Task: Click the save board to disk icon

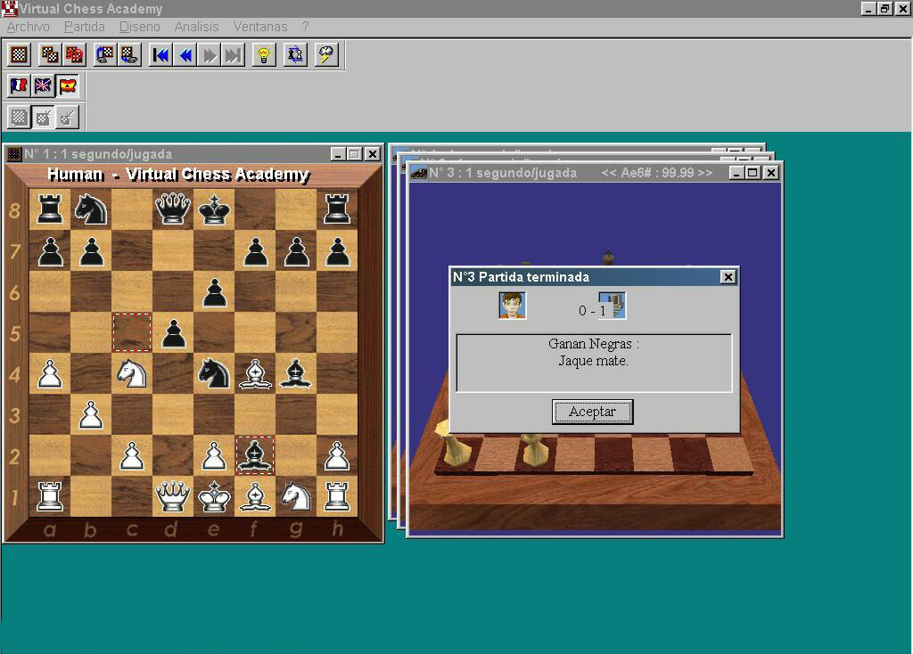Action: (129, 55)
